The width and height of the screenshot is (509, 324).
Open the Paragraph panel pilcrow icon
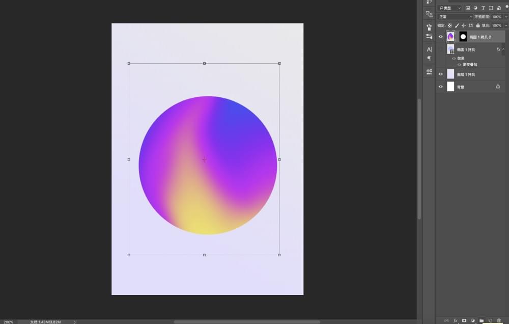click(x=429, y=59)
